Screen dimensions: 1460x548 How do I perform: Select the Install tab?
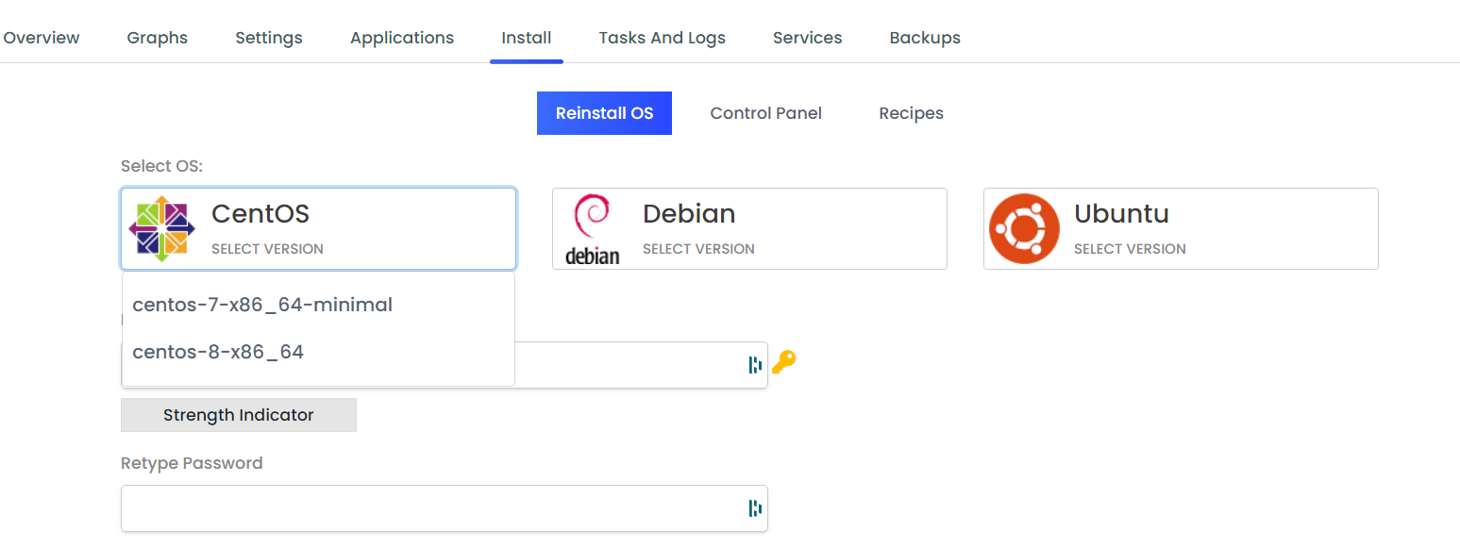[527, 38]
